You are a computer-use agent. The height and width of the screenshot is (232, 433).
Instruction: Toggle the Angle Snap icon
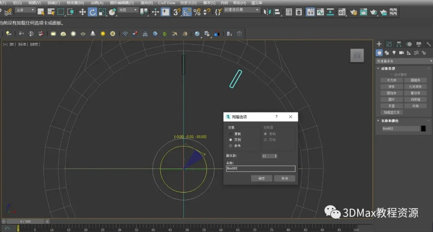coord(187,12)
